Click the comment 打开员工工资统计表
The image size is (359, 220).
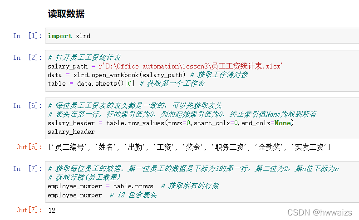(84, 58)
